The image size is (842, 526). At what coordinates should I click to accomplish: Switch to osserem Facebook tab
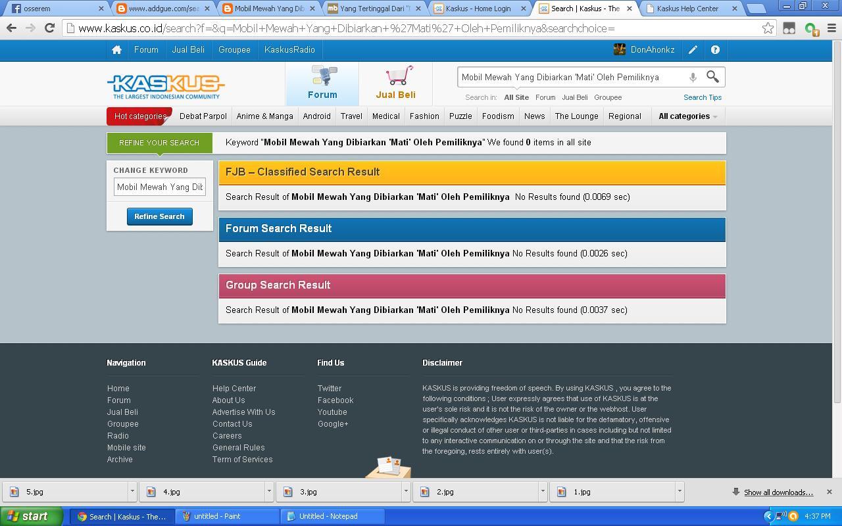click(56, 9)
